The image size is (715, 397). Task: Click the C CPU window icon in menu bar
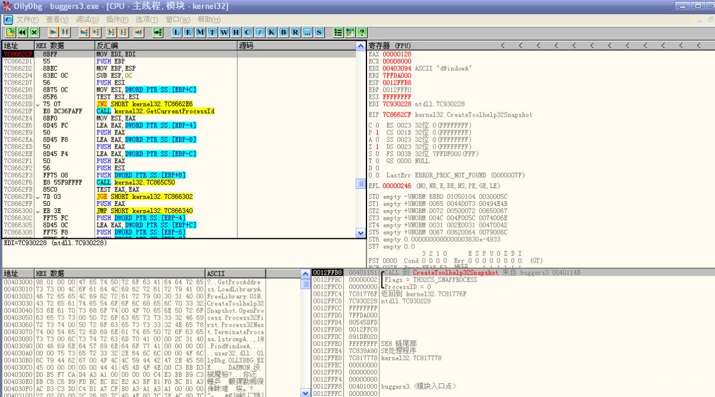click(8, 20)
